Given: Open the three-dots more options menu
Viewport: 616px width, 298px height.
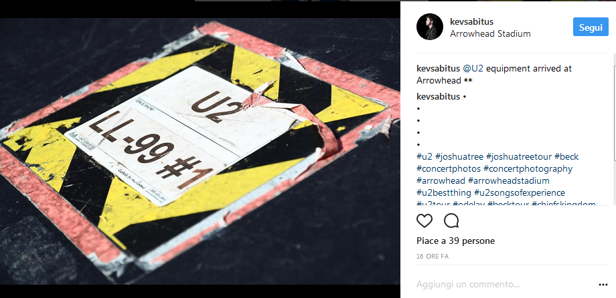Looking at the screenshot, I should tap(603, 285).
